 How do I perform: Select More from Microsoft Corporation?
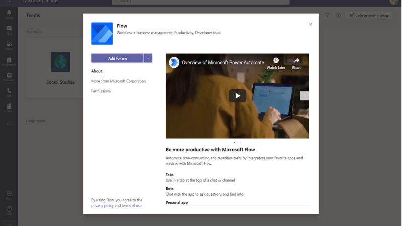[x=119, y=81]
